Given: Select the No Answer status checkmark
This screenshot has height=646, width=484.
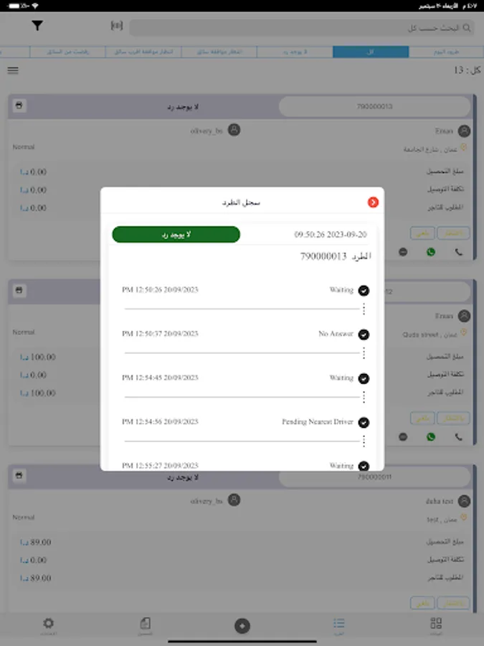Looking at the screenshot, I should point(364,334).
